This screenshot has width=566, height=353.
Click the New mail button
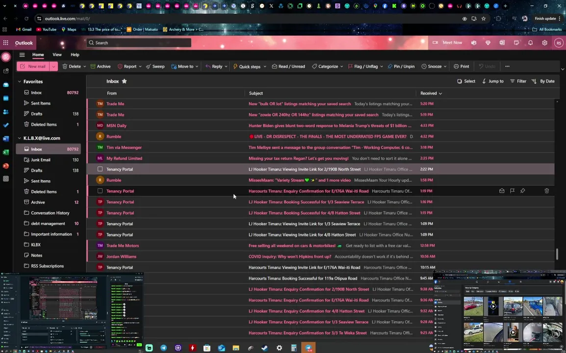pyautogui.click(x=33, y=66)
